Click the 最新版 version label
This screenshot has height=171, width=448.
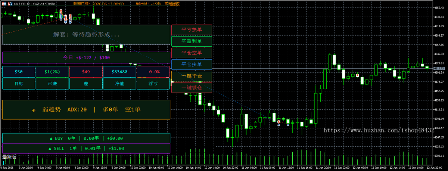point(9,157)
